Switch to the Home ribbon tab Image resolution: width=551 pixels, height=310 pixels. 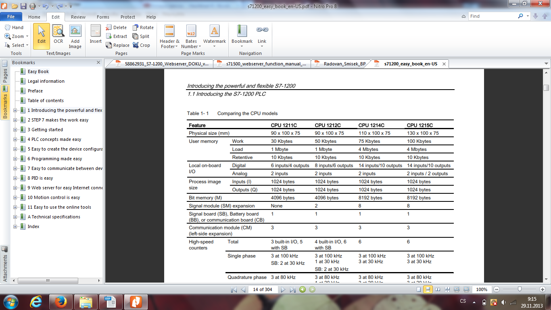(x=34, y=17)
